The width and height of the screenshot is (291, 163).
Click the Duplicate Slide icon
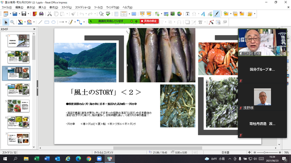(x=235, y=14)
